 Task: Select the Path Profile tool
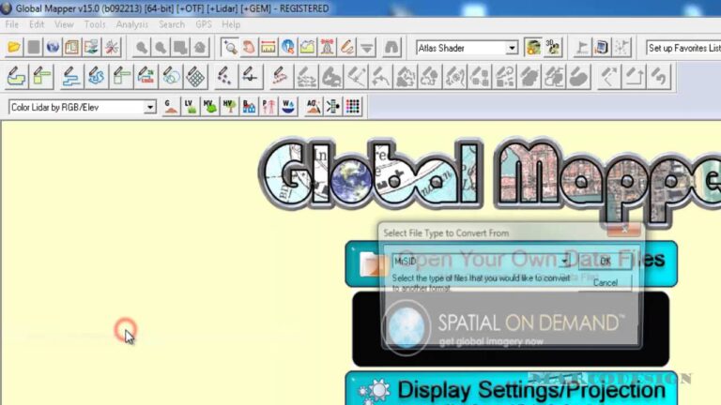[307, 47]
